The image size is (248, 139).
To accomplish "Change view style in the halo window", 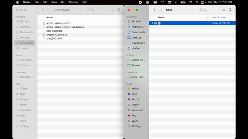I will 202,10.
